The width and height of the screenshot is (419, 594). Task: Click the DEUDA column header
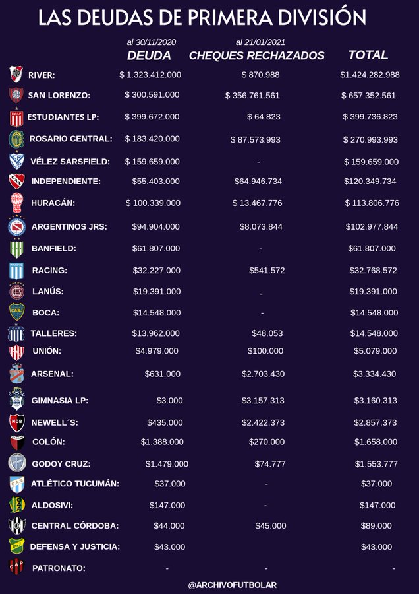[149, 55]
